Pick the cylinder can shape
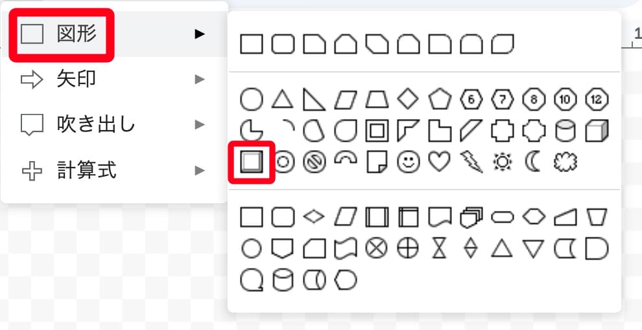This screenshot has width=642, height=330. point(565,131)
